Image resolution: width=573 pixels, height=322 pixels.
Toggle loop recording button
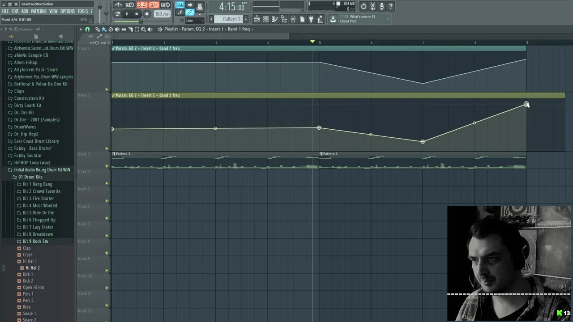pyautogui.click(x=165, y=5)
